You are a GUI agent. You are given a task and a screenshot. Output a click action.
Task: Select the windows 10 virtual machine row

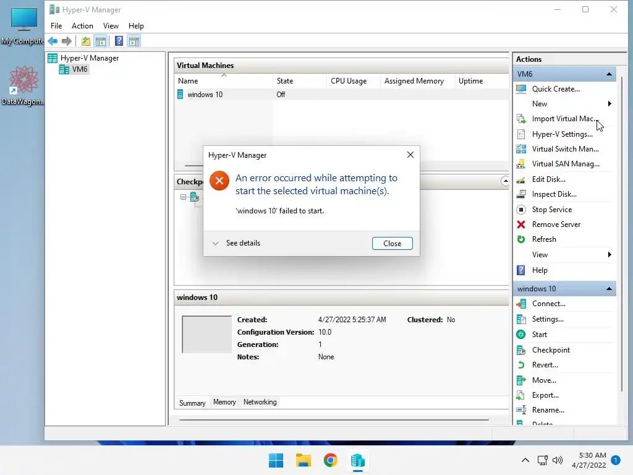coord(341,95)
